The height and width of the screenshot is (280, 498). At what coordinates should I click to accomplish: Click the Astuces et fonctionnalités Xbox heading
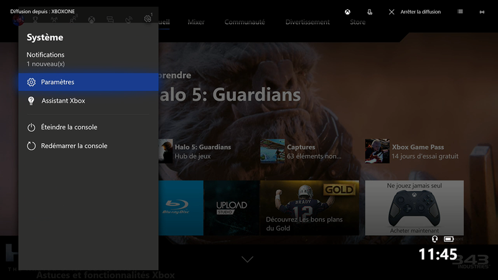click(105, 275)
